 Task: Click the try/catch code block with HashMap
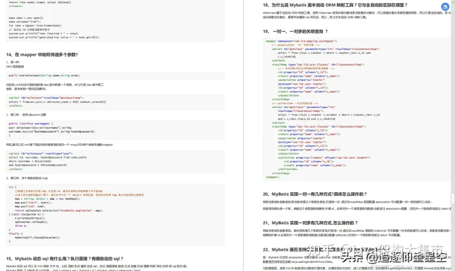pyautogui.click(x=115, y=214)
